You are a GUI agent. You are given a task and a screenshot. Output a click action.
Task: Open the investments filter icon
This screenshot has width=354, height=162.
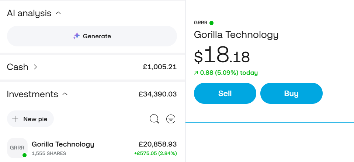tap(171, 119)
